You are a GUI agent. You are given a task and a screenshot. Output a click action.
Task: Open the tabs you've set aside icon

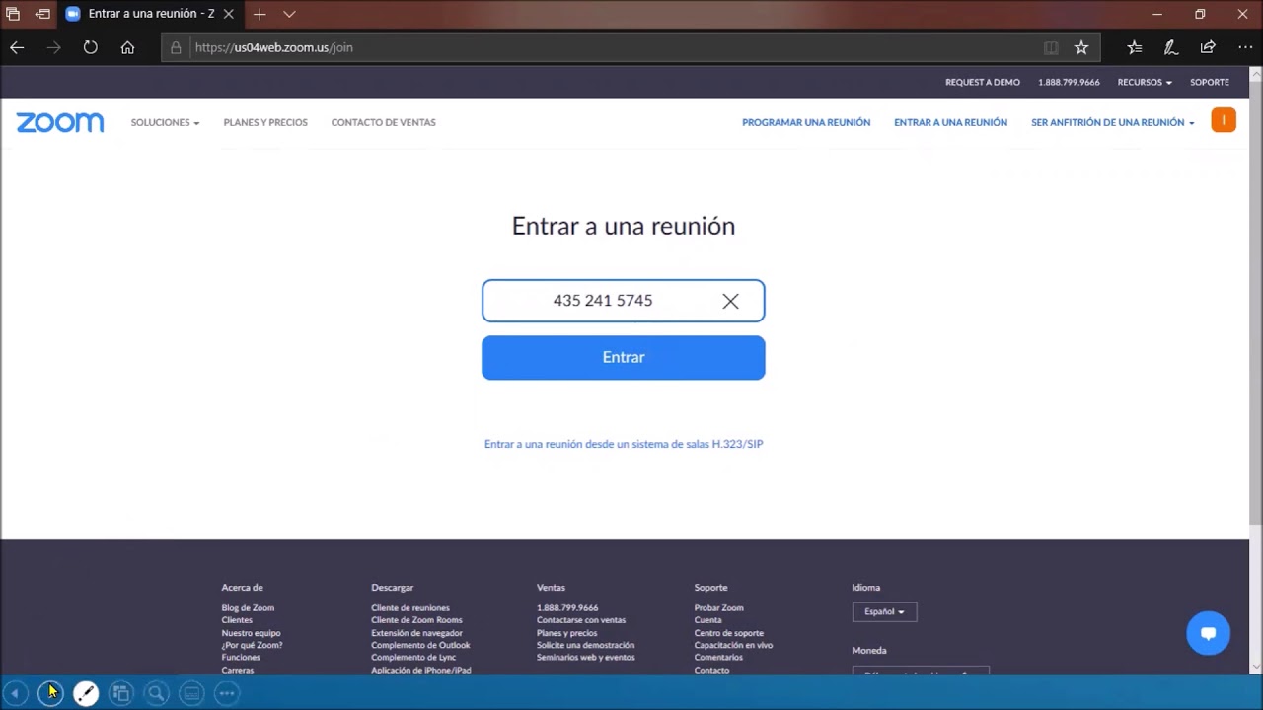13,14
